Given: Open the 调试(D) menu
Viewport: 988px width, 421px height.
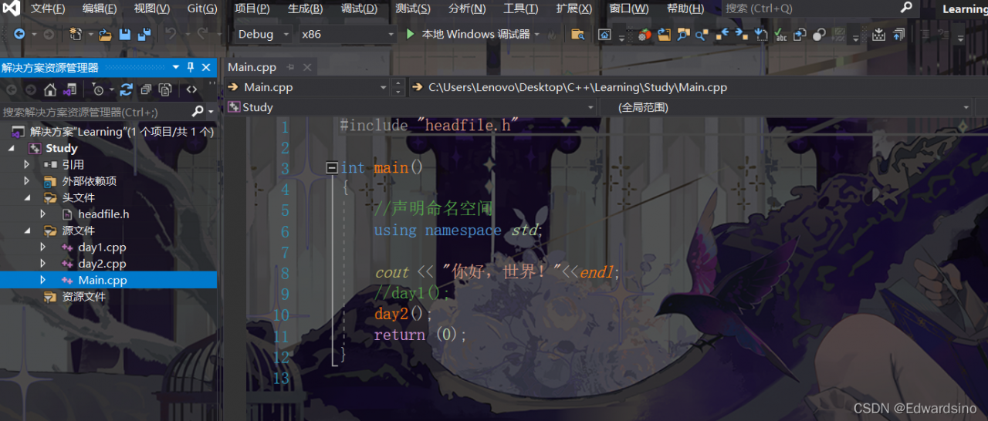Looking at the screenshot, I should point(359,9).
